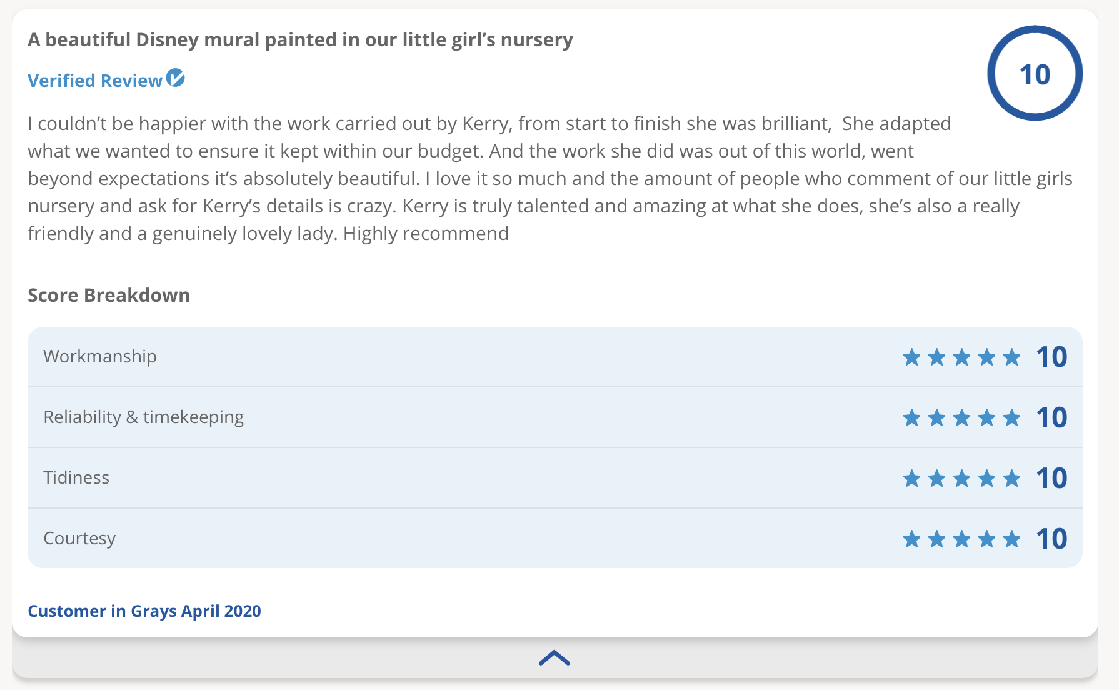This screenshot has width=1119, height=690.
Task: Click the first Workmanship star
Action: 911,357
